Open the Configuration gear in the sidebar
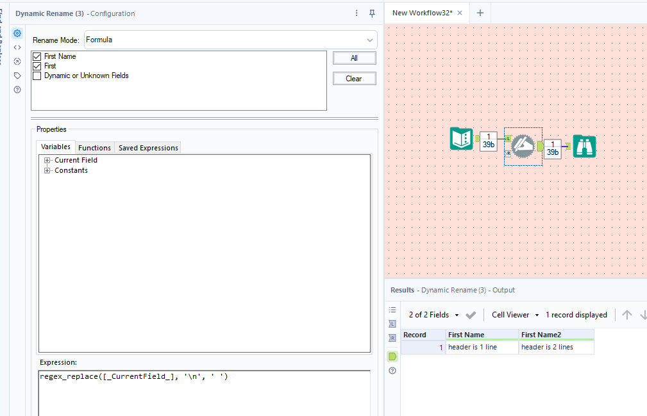This screenshot has width=647, height=416. (x=17, y=33)
